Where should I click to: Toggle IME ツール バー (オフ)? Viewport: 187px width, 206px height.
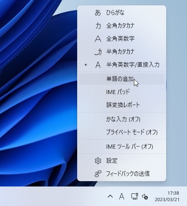[x=122, y=147]
